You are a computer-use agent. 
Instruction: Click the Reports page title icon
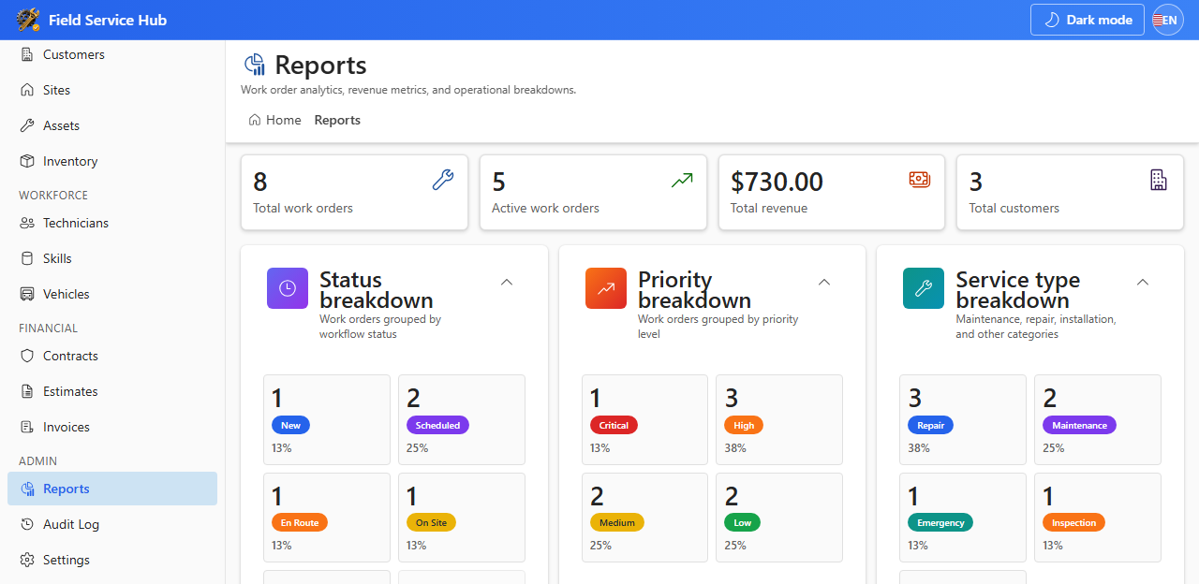(x=255, y=65)
